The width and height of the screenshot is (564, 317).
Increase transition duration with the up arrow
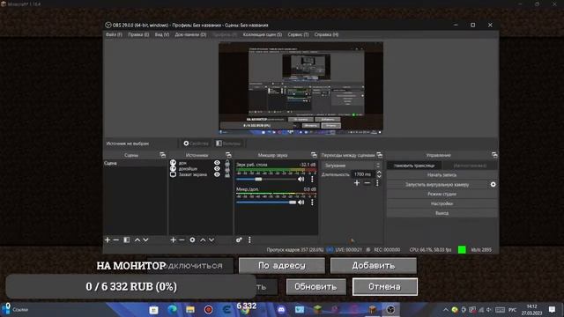click(379, 173)
